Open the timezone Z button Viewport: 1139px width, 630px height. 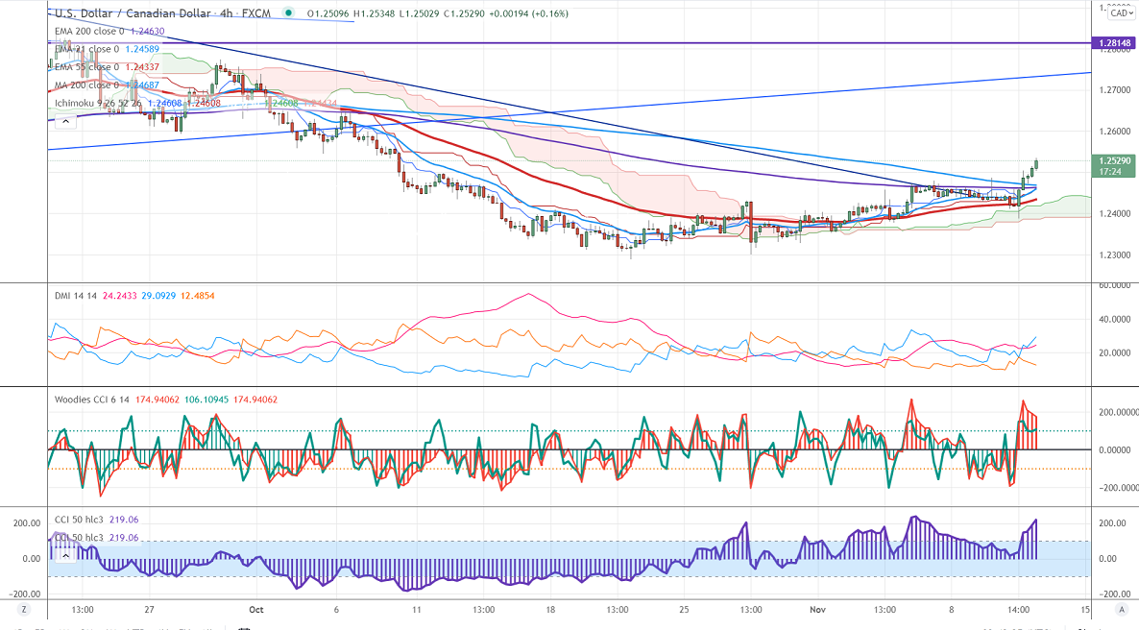[24, 610]
